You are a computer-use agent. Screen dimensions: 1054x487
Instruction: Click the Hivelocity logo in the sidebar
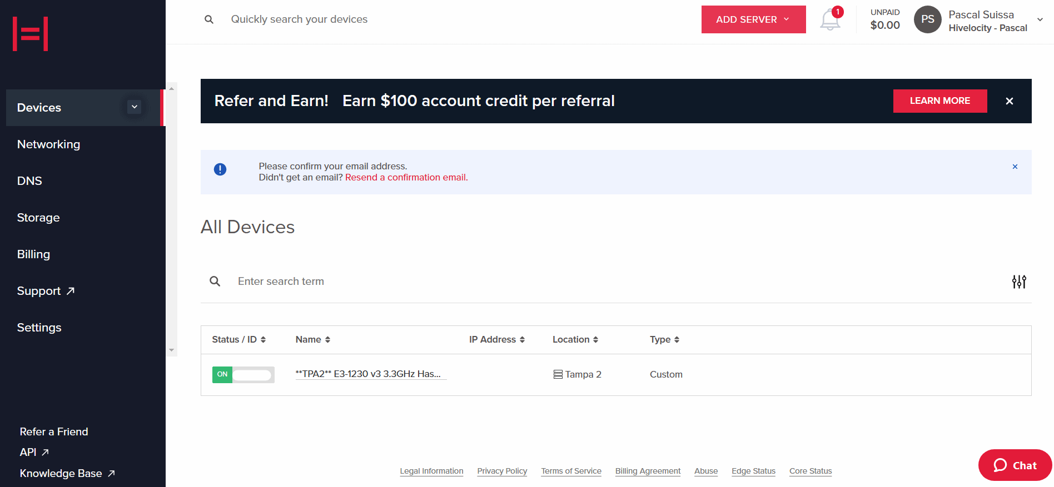[x=31, y=34]
